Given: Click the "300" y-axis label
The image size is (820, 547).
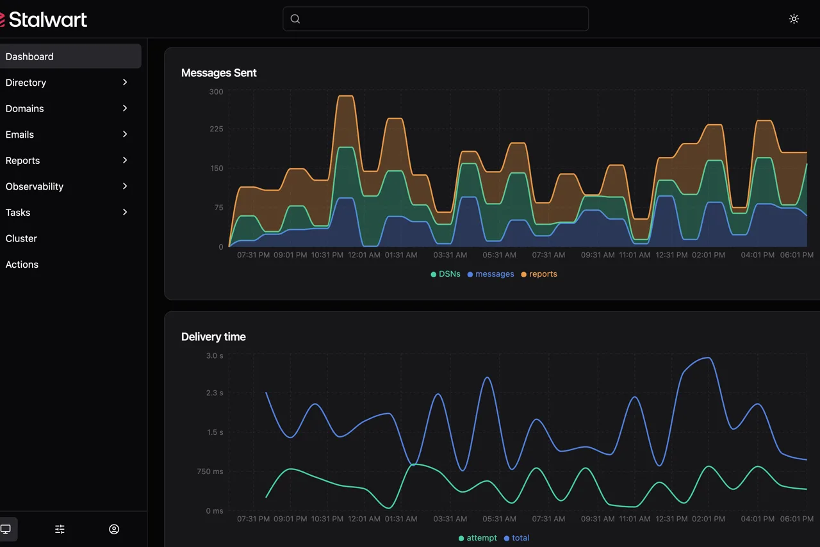Looking at the screenshot, I should pos(217,92).
